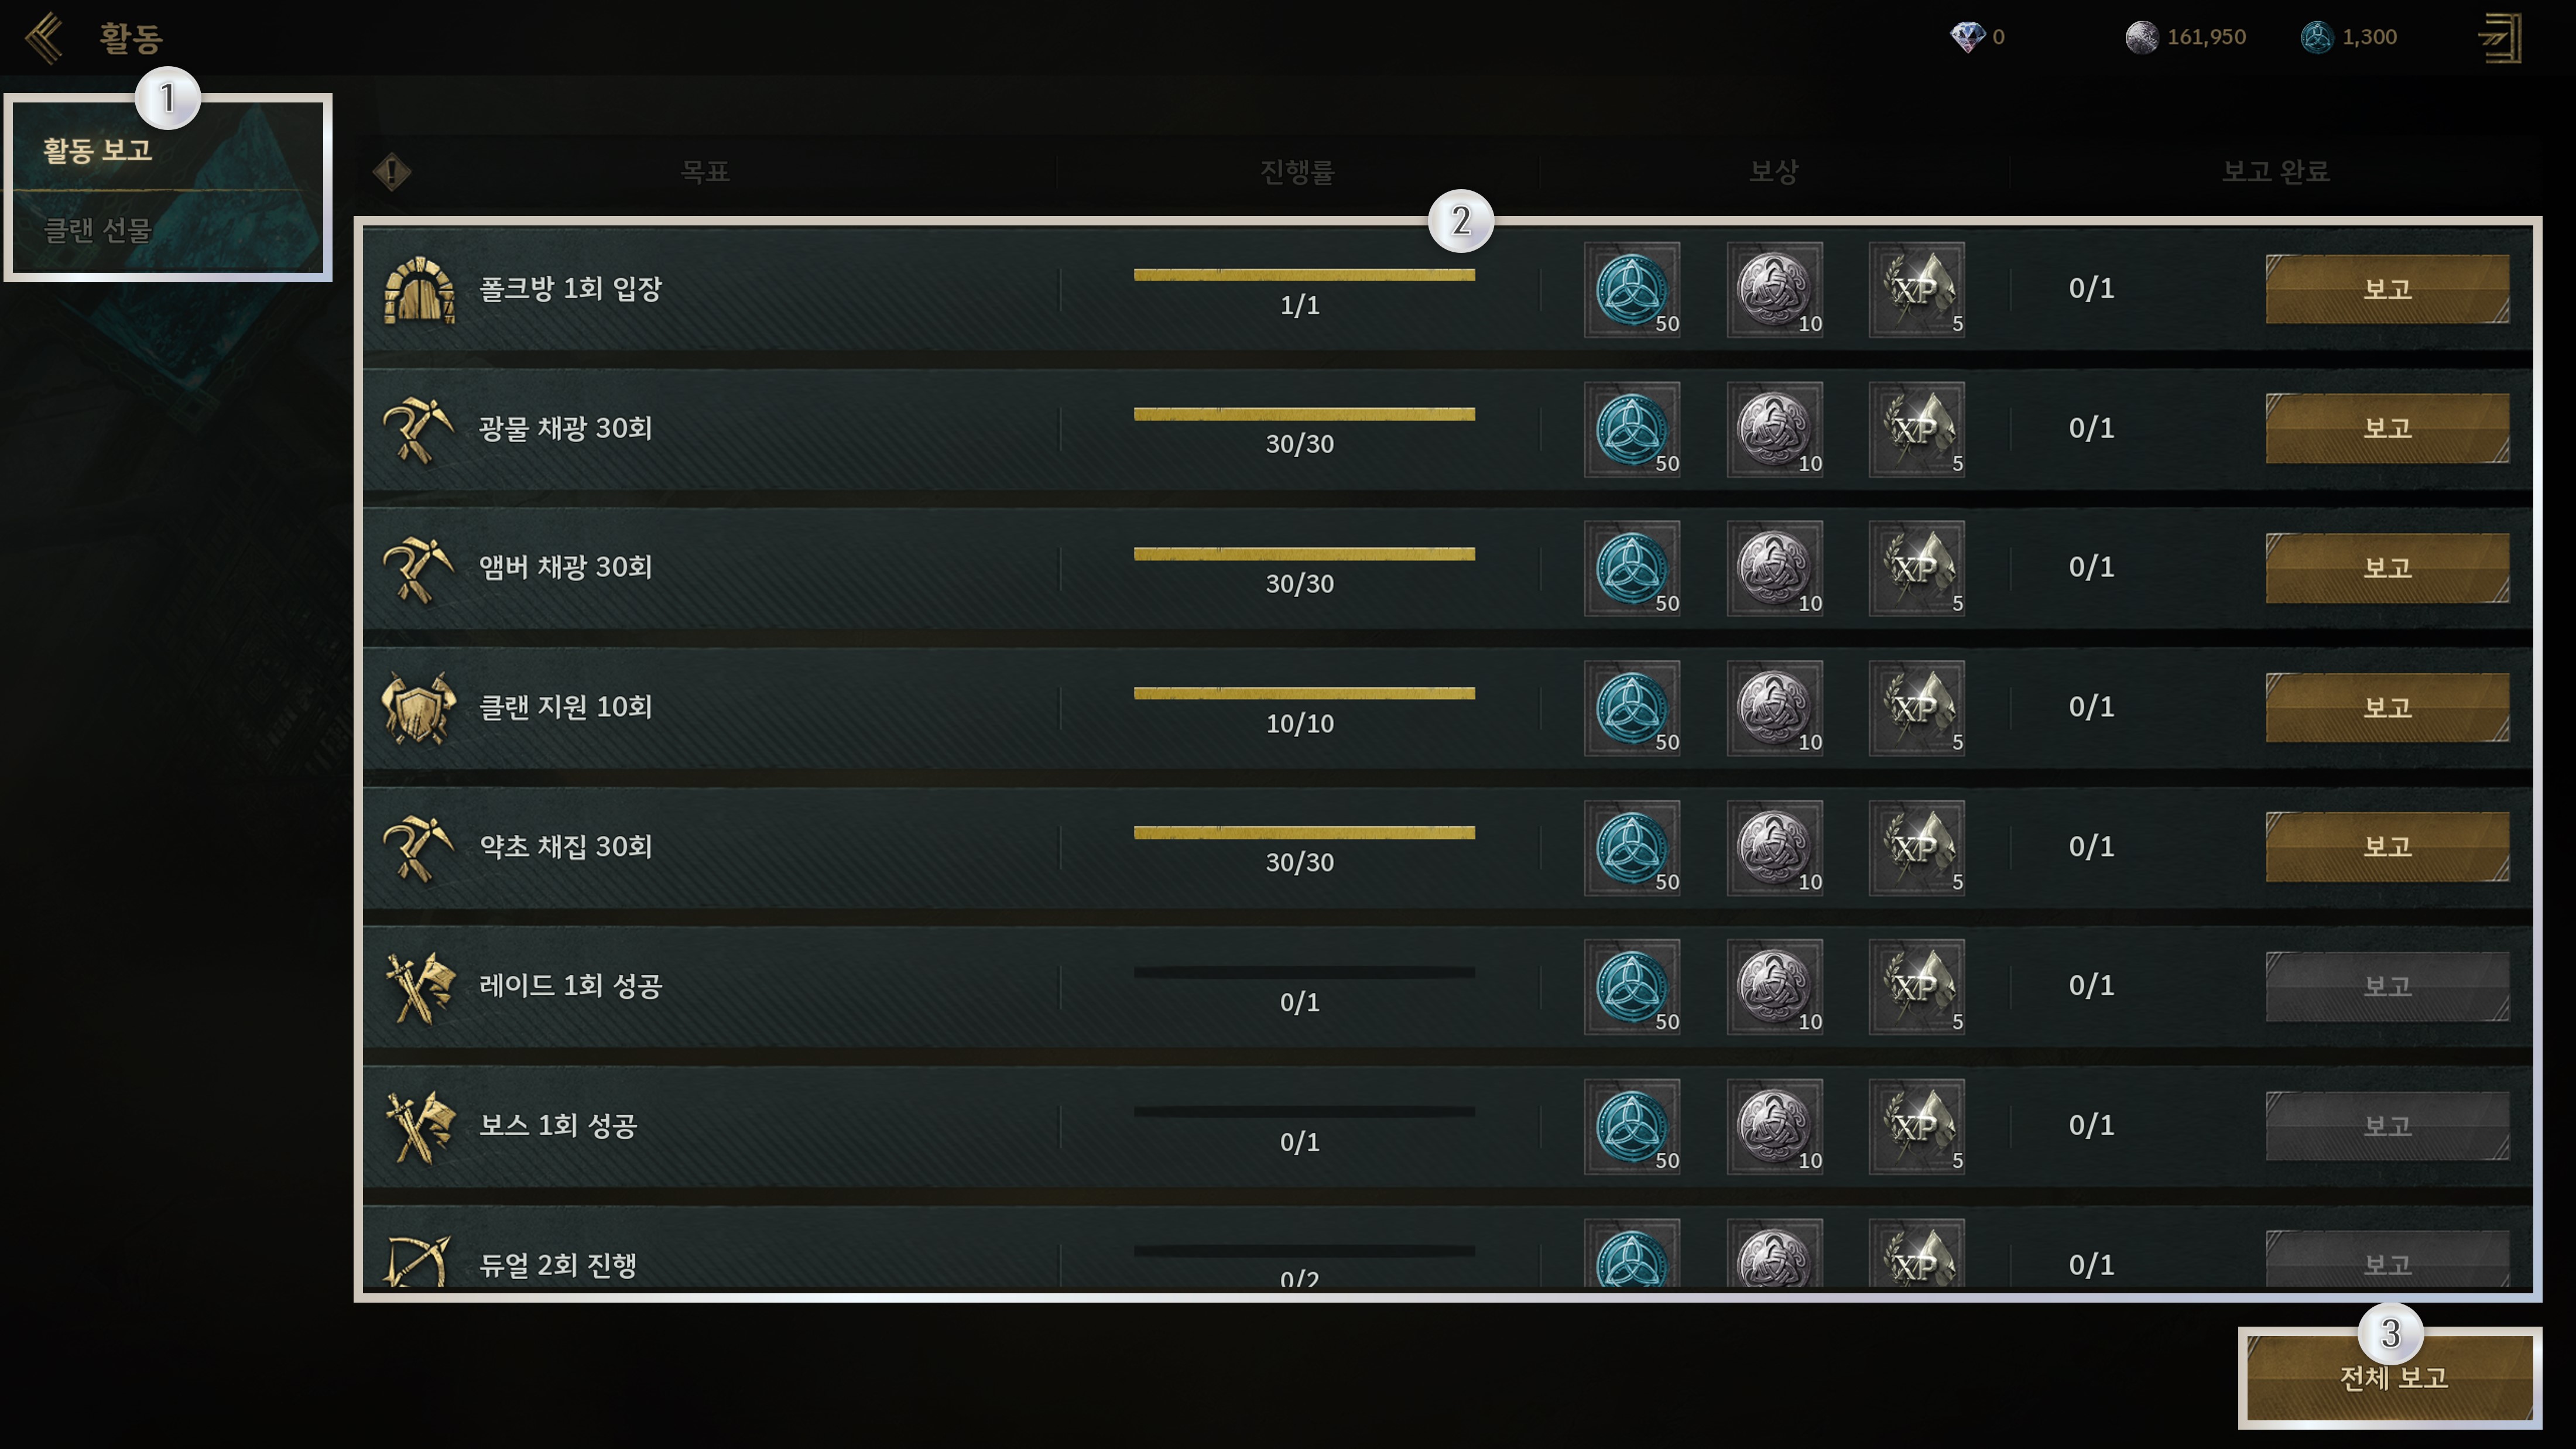
Task: Click the teal coin reward in the 앰버 채광 row
Action: (1632, 568)
